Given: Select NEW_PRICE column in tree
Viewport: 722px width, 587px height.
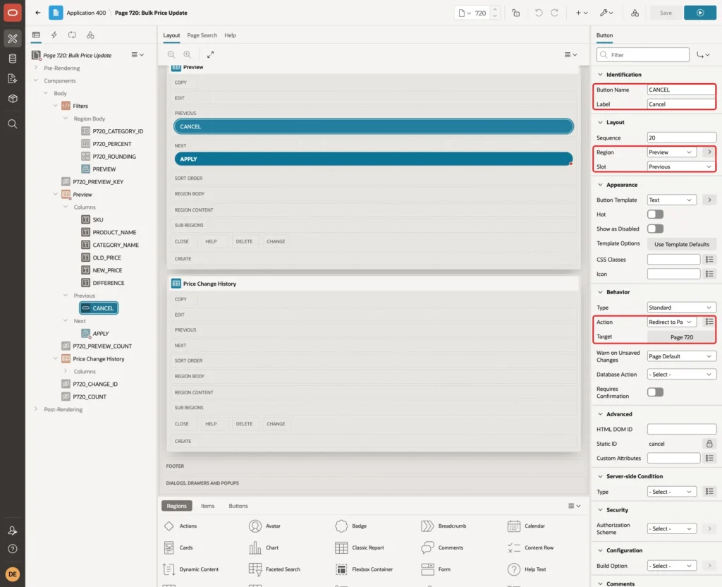Looking at the screenshot, I should point(107,270).
